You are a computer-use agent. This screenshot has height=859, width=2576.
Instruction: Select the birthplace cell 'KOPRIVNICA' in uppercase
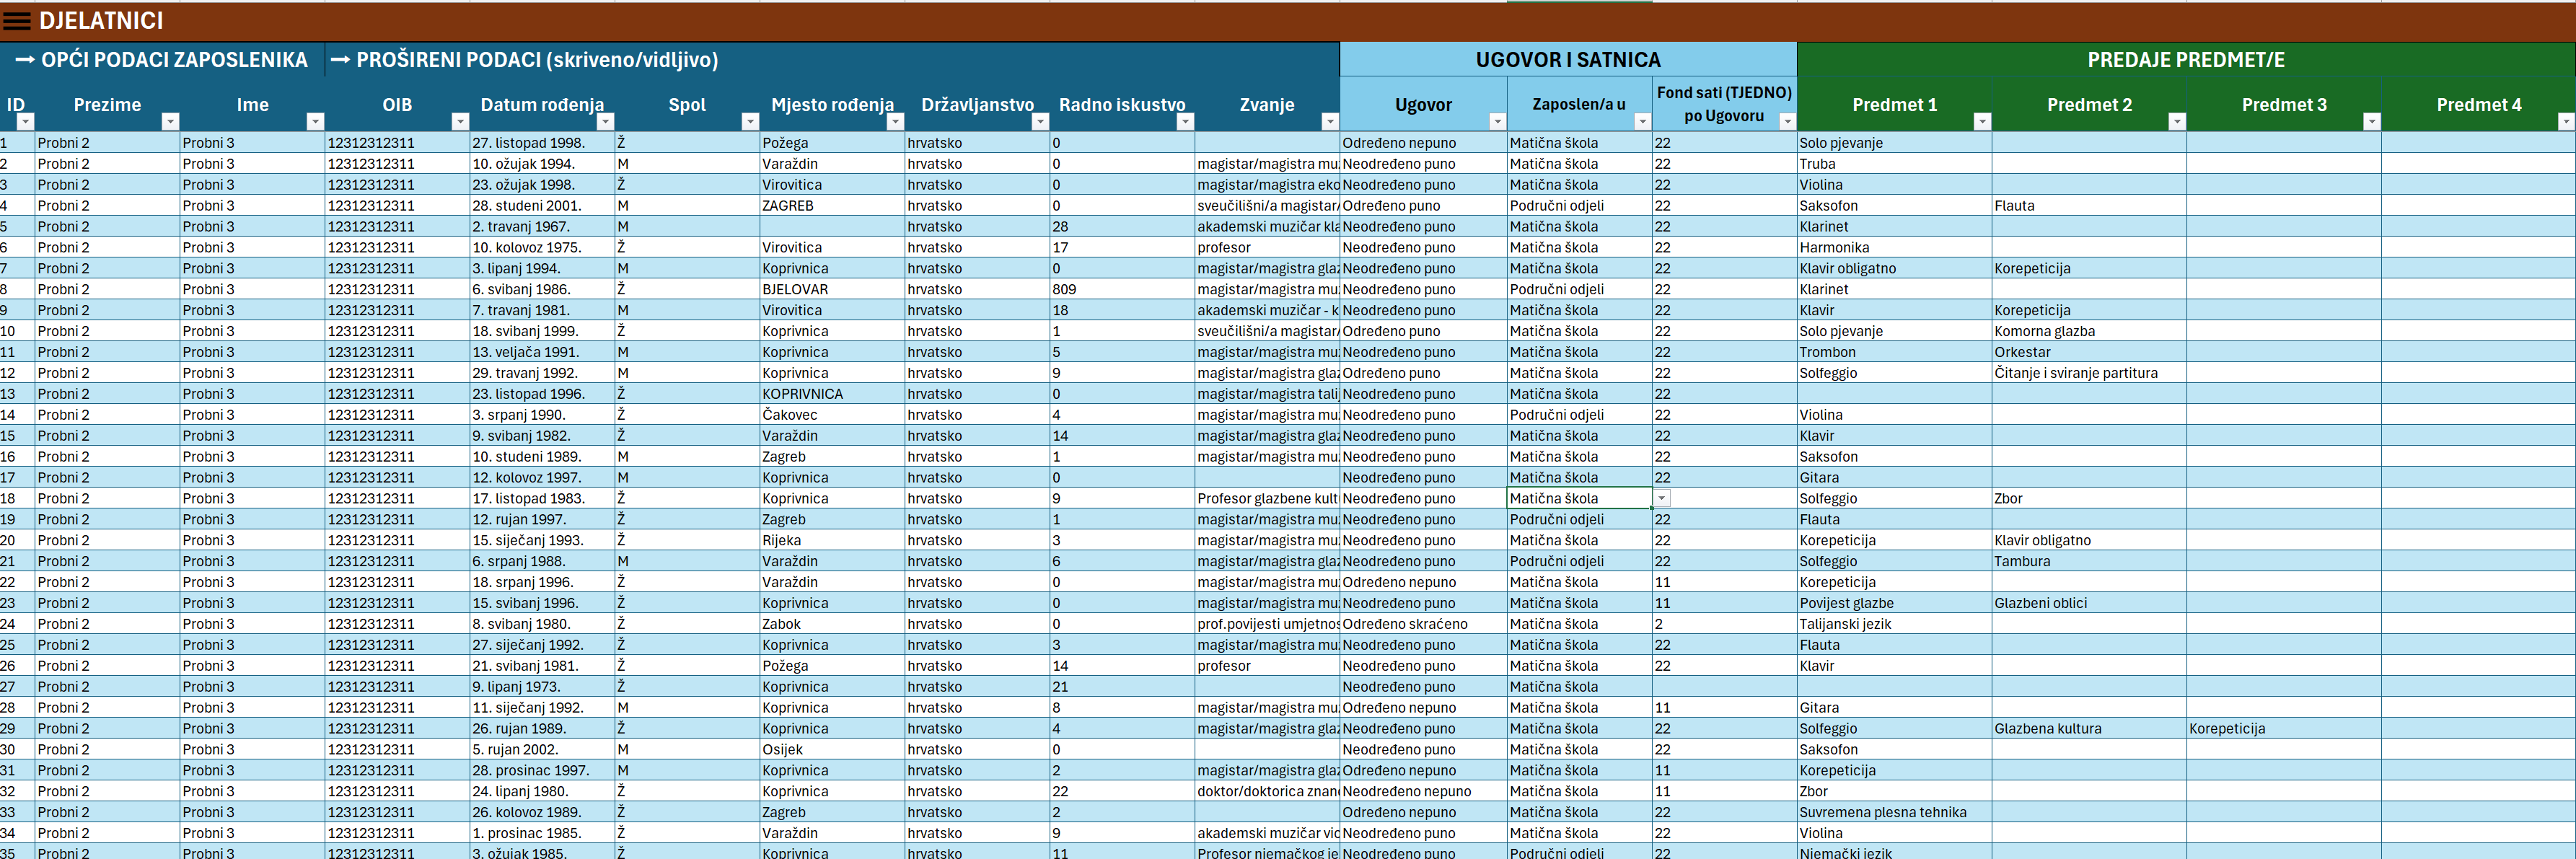(x=832, y=394)
